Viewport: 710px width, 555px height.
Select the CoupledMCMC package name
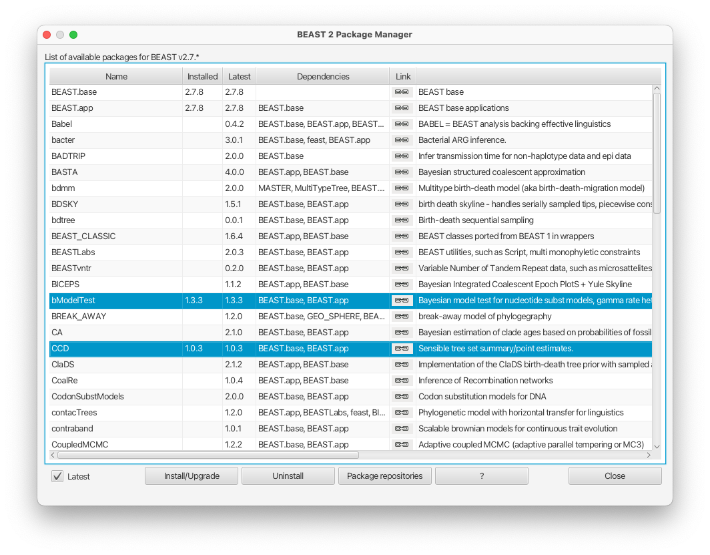[79, 444]
